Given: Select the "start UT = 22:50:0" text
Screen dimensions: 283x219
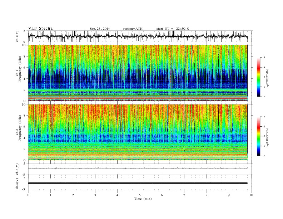Looking at the screenshot, I should click(173, 29).
